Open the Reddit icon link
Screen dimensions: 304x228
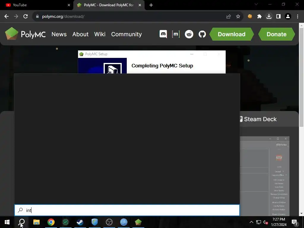click(189, 34)
